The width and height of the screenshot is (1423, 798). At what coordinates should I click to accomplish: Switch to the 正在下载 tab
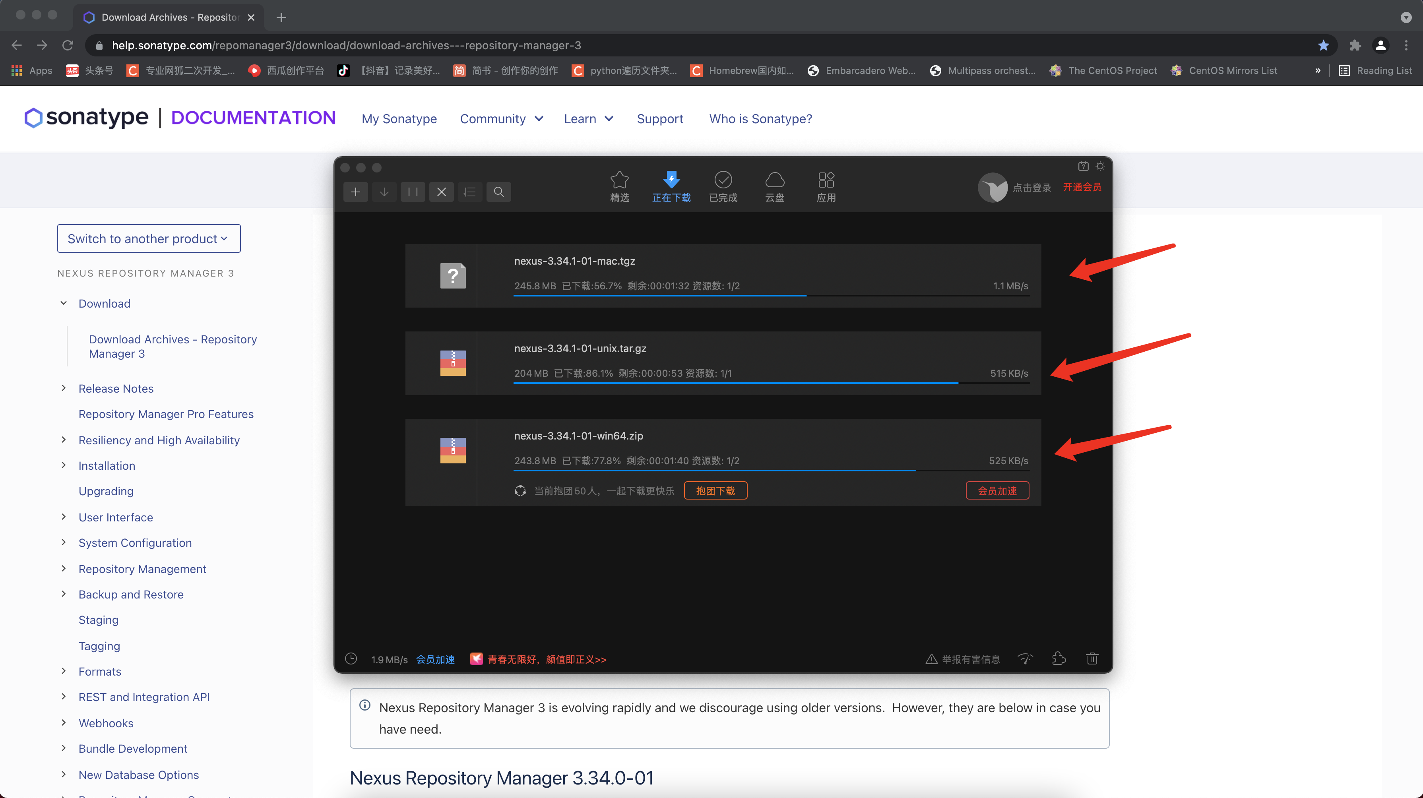click(671, 187)
